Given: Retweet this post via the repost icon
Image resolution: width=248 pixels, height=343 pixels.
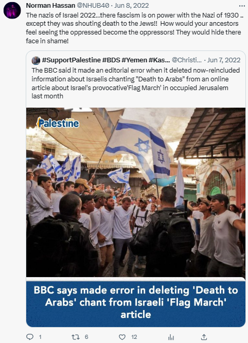Looking at the screenshot, I should coord(76,337).
